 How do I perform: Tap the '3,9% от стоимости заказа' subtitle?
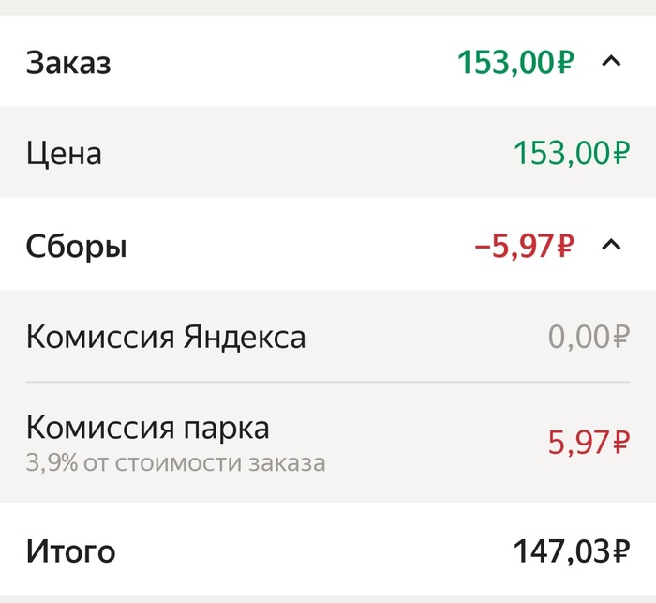176,463
